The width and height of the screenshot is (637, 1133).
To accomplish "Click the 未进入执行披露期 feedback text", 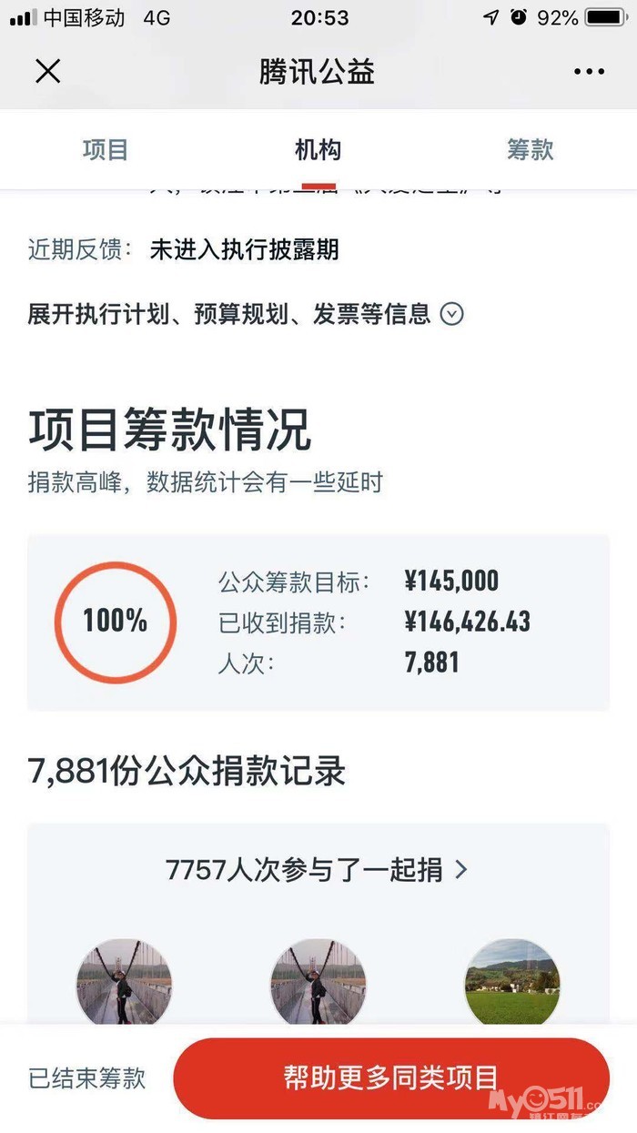I will coord(244,250).
